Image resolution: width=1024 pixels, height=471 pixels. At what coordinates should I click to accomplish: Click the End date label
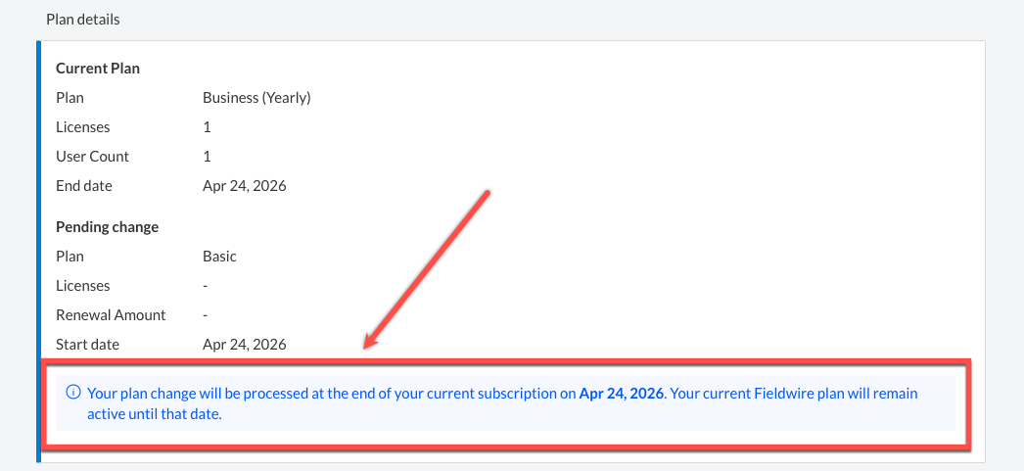[x=84, y=186]
